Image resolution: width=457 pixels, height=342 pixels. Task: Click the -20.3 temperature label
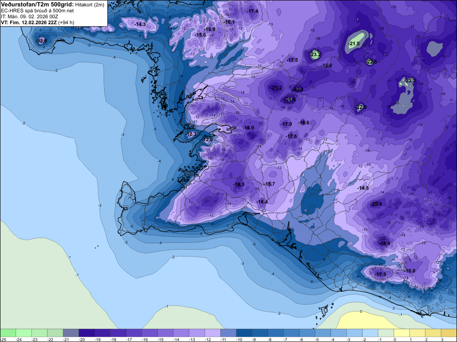[298, 89]
